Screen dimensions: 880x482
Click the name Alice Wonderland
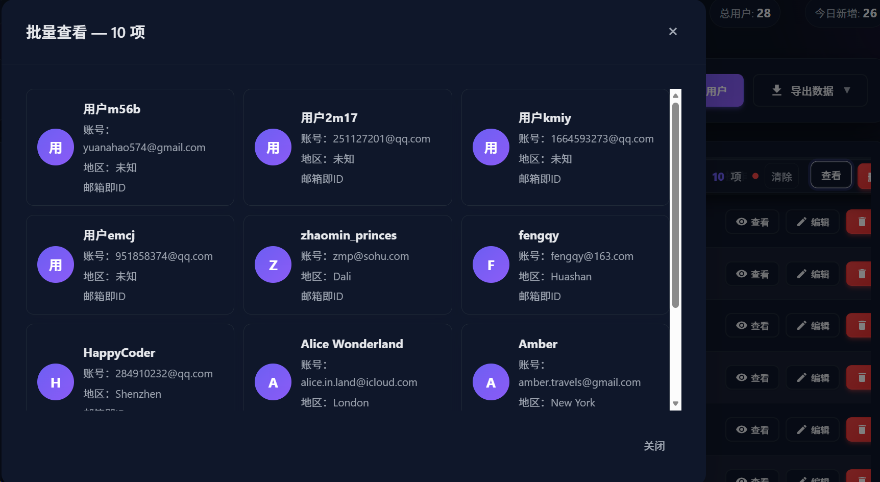352,344
